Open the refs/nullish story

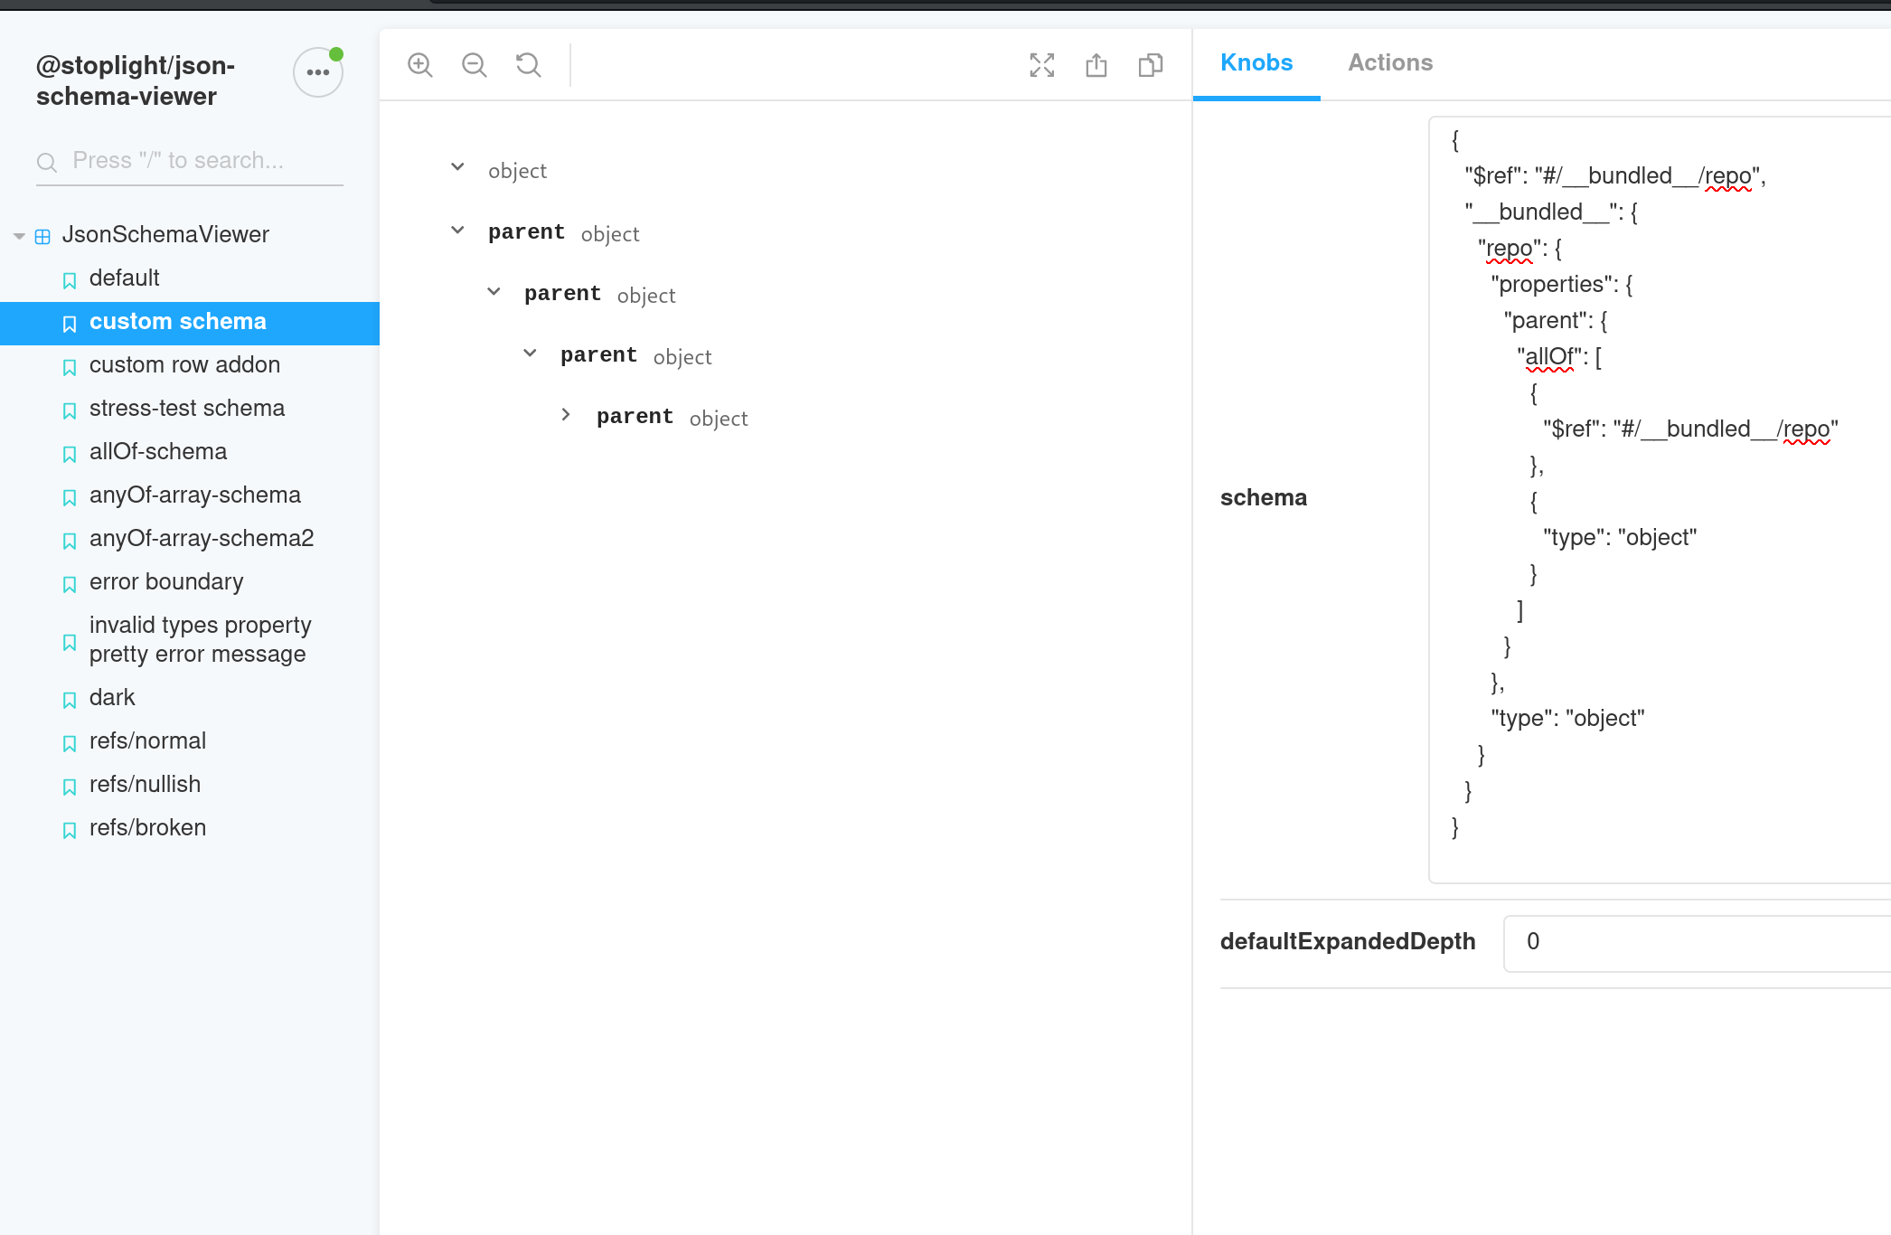[190, 785]
